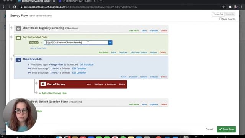Delete the Default Question Block
The width and height of the screenshot is (245, 138).
point(164,104)
